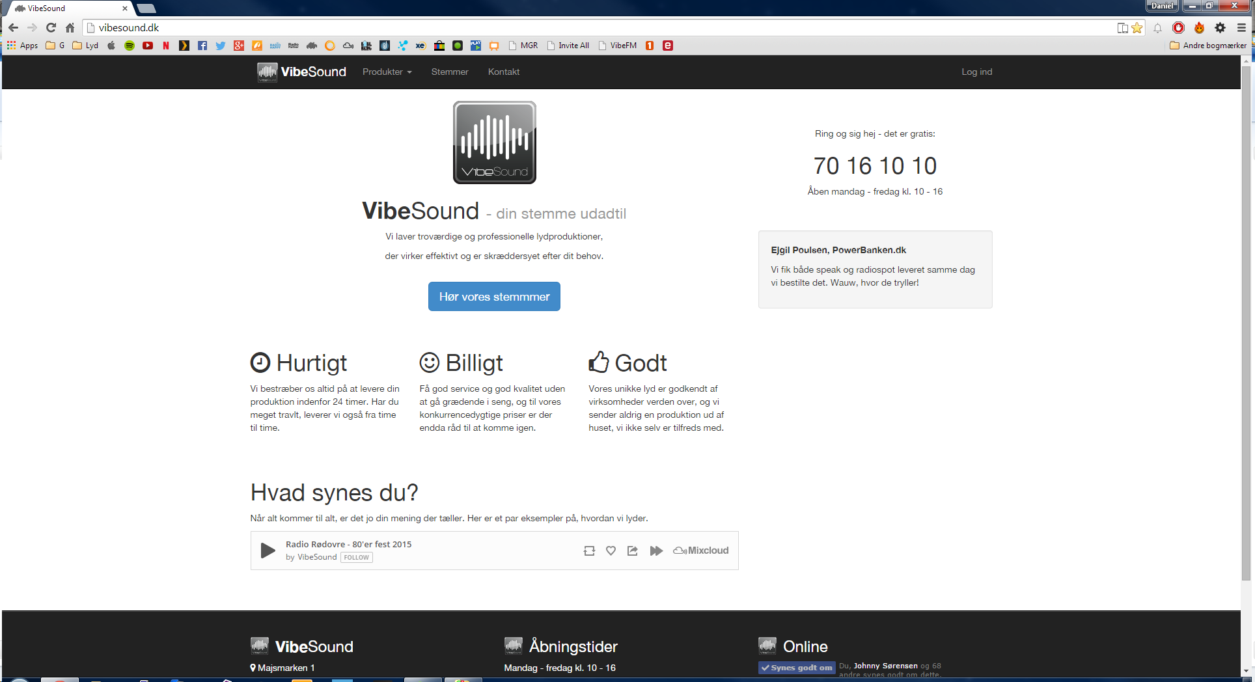Open the Spotify bookmark
1255x682 pixels.
[130, 46]
